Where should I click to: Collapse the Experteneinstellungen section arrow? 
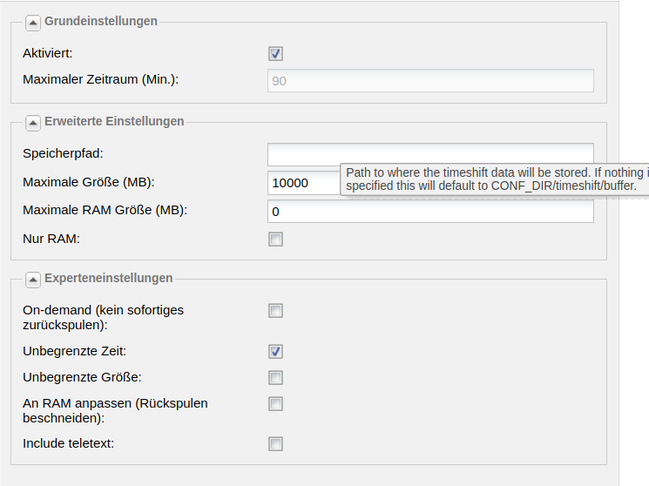point(33,280)
